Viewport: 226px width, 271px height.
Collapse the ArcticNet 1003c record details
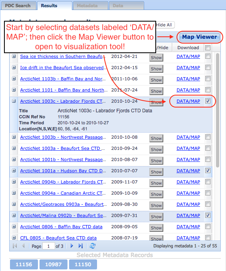pos(14,101)
